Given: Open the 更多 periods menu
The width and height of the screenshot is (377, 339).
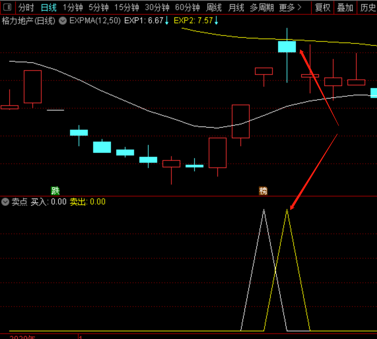Looking at the screenshot, I should pos(290,7).
